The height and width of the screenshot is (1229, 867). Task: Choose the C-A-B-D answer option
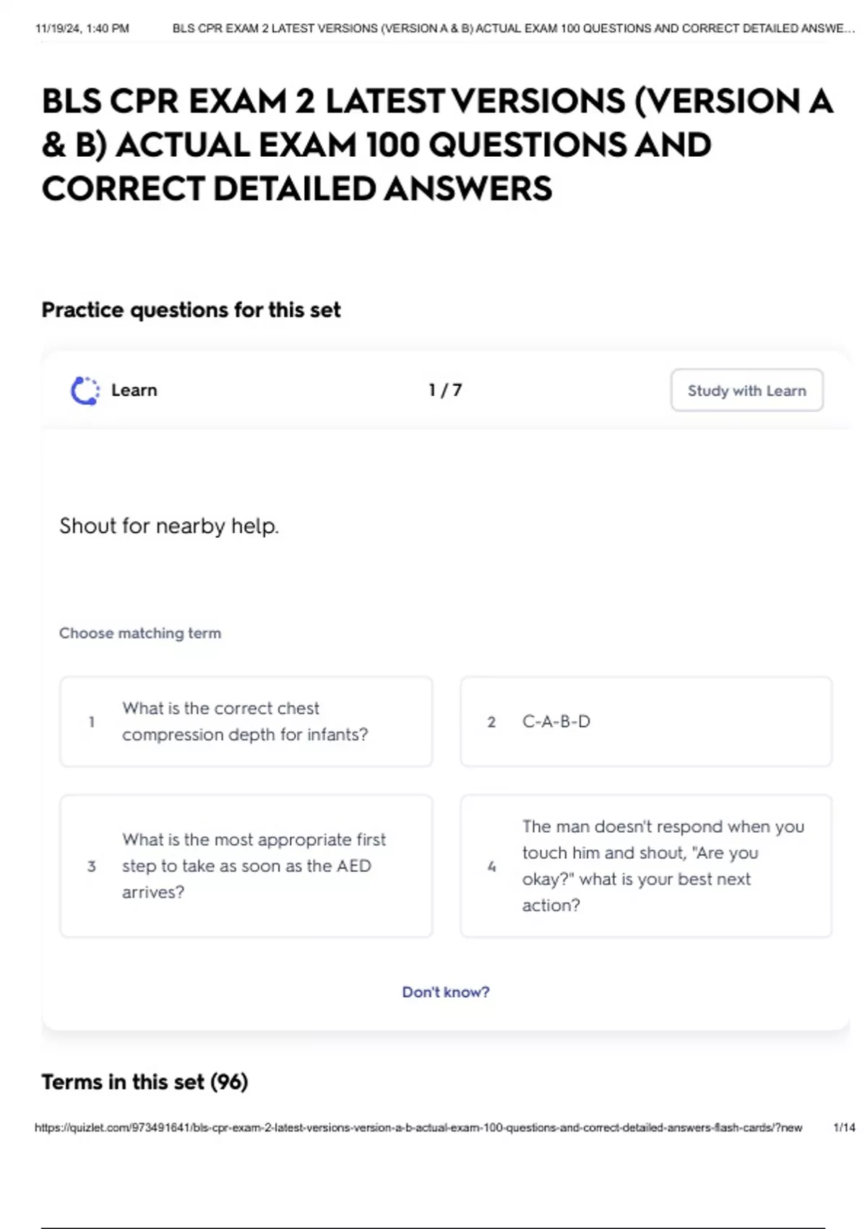pos(646,721)
